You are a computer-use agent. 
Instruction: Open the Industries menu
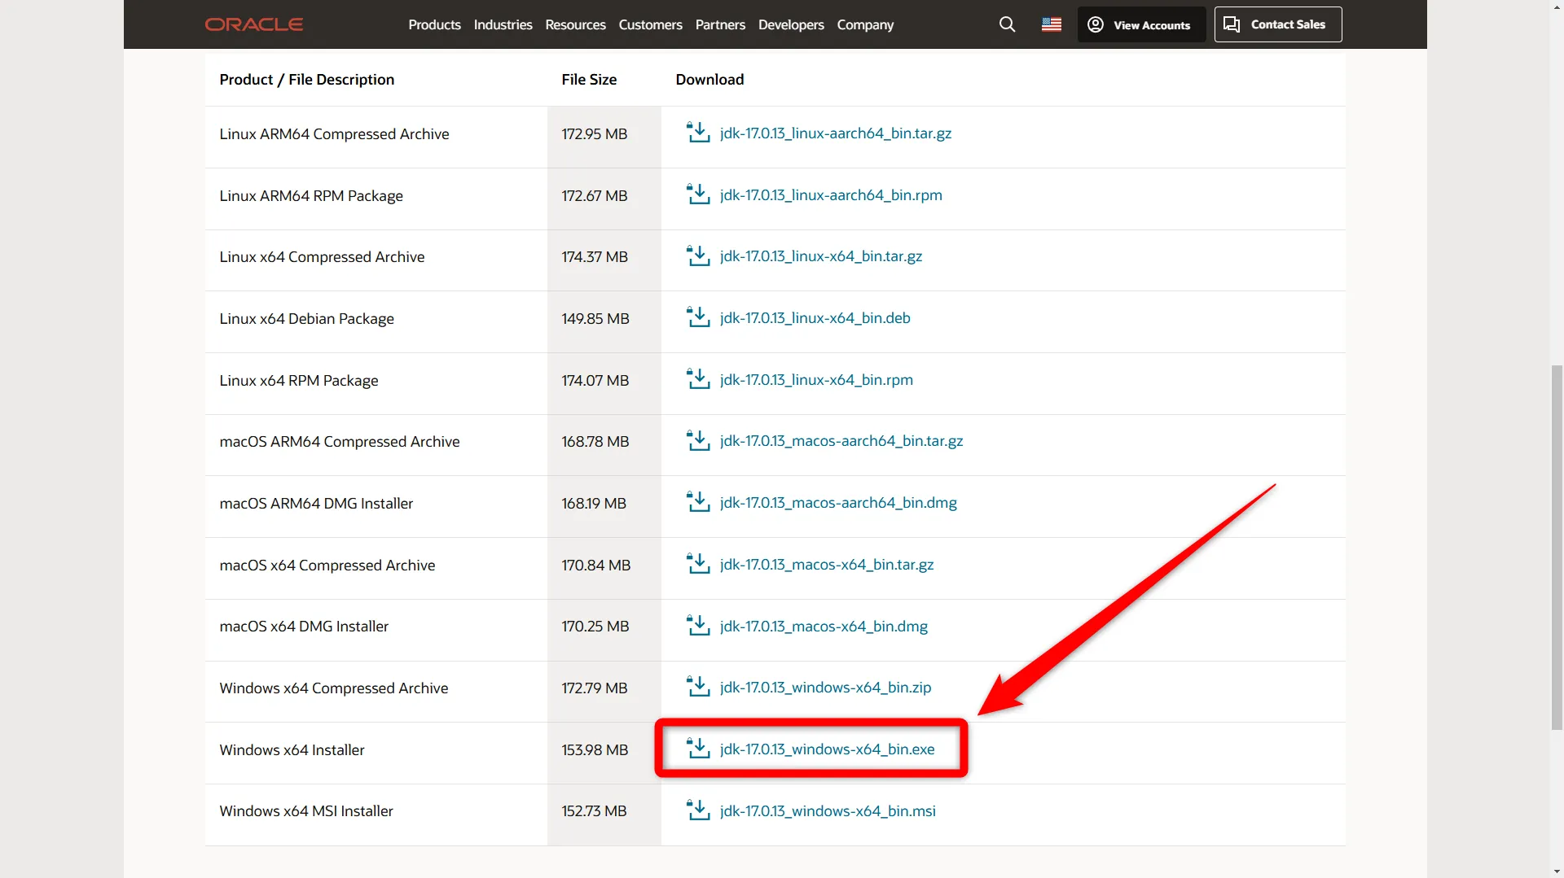503,24
